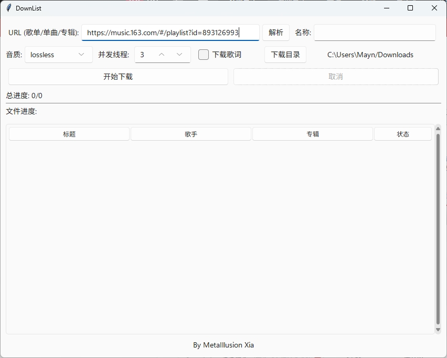Click the lossless quality dropdown arrow

[81, 55]
